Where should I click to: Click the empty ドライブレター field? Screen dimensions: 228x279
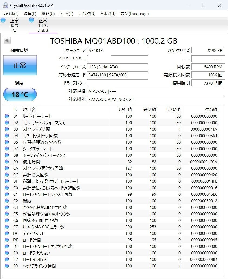(117, 83)
